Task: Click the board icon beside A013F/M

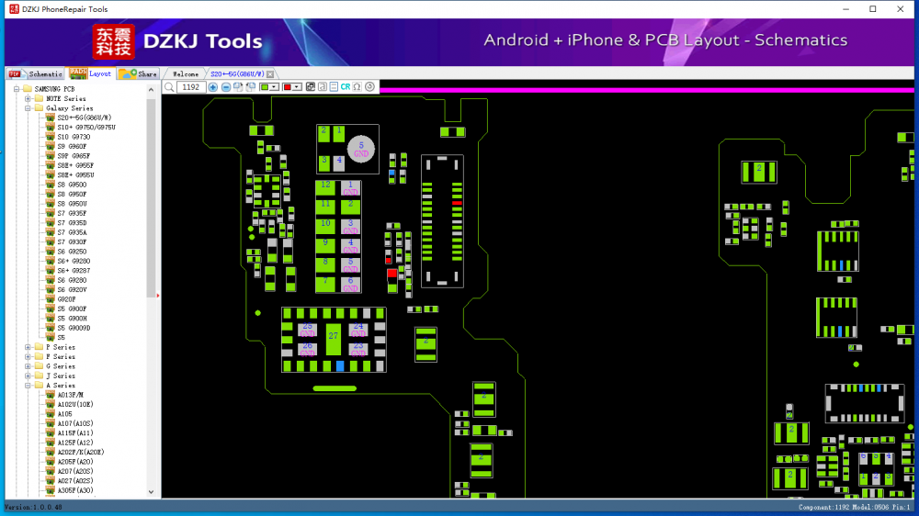Action: (50, 395)
